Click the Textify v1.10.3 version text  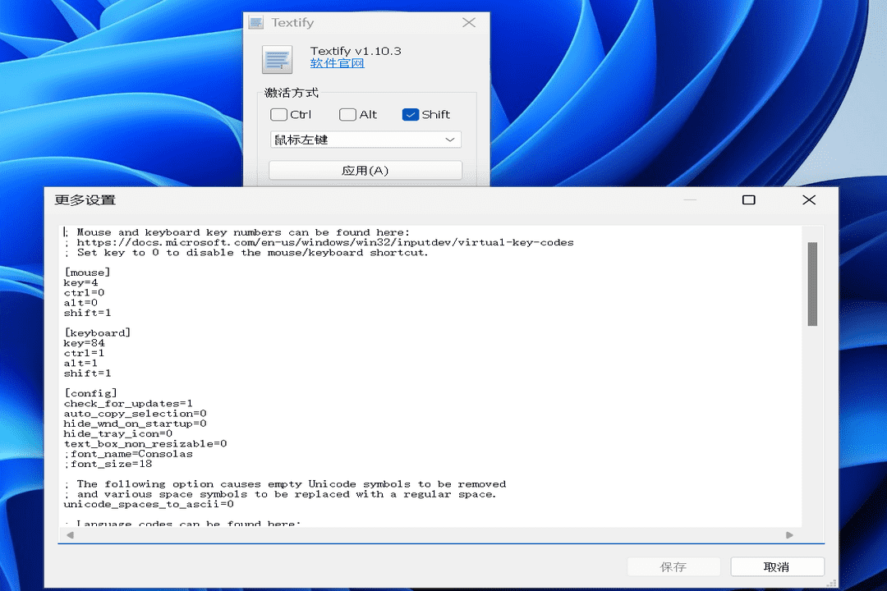pyautogui.click(x=356, y=51)
